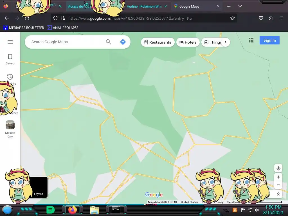Click the blue Sign in button

pyautogui.click(x=269, y=40)
